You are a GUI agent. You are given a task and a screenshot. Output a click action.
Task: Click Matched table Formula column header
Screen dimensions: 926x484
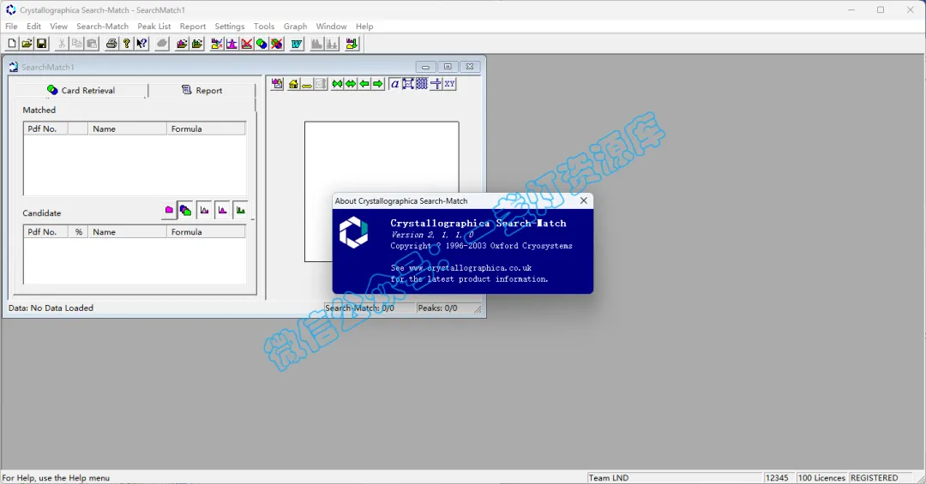[206, 128]
